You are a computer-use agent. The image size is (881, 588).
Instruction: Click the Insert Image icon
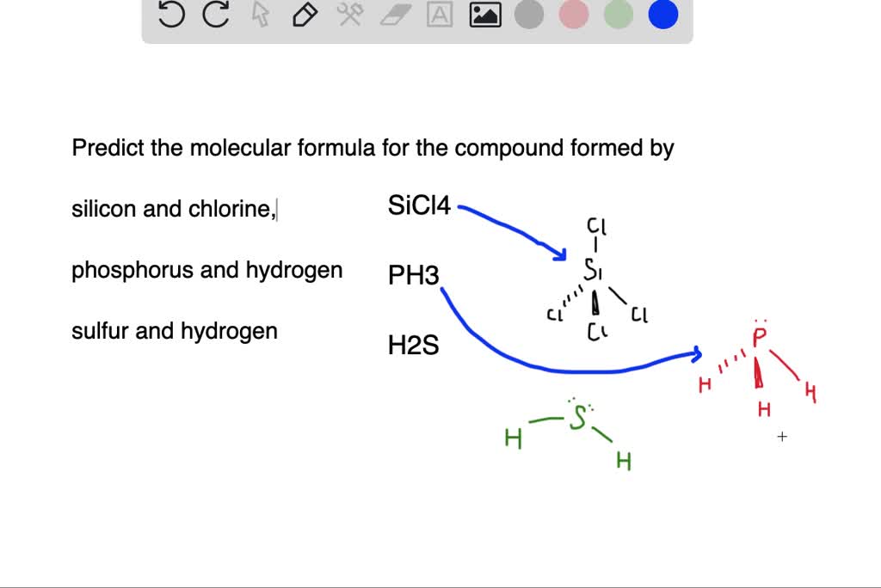click(484, 14)
